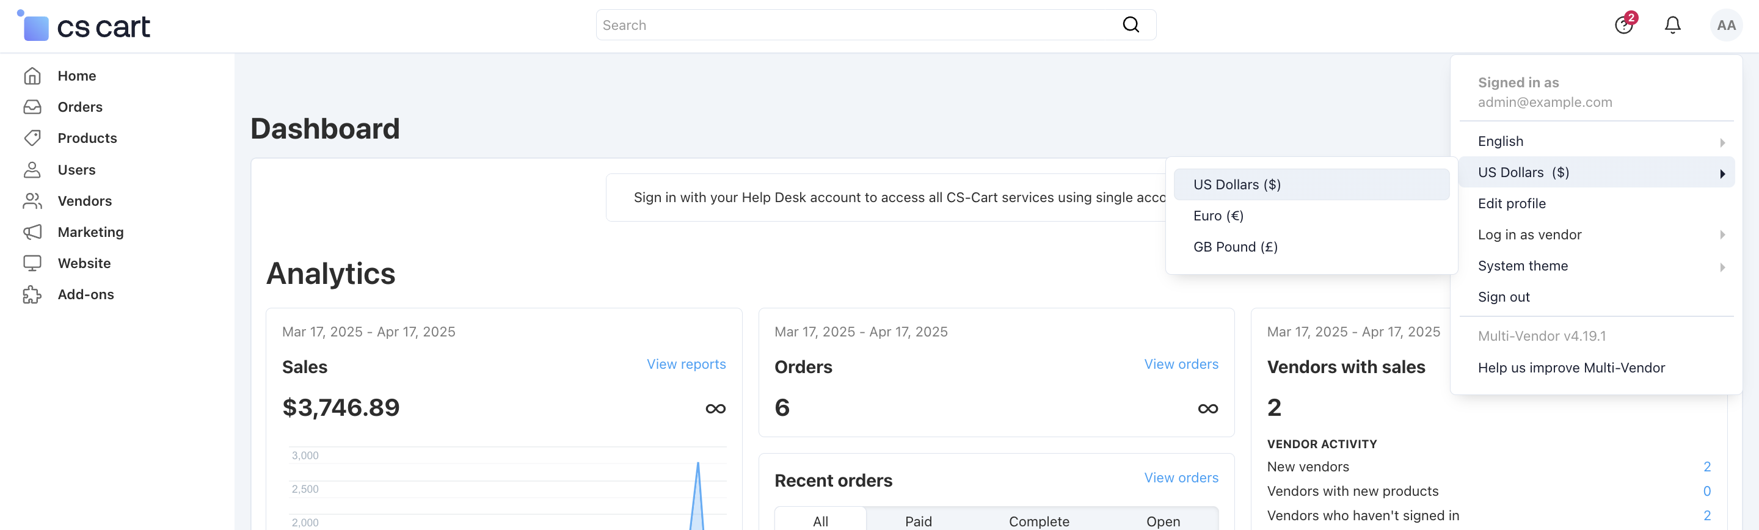Expand the System theme submenu

click(1596, 266)
